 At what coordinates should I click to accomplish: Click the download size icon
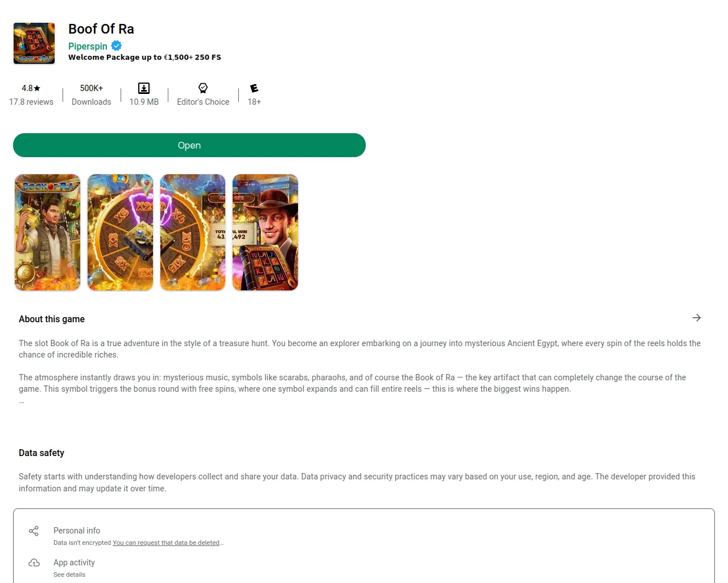144,88
